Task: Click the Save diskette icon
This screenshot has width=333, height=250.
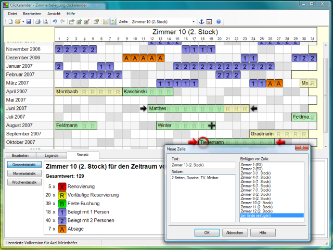Action: click(x=29, y=22)
